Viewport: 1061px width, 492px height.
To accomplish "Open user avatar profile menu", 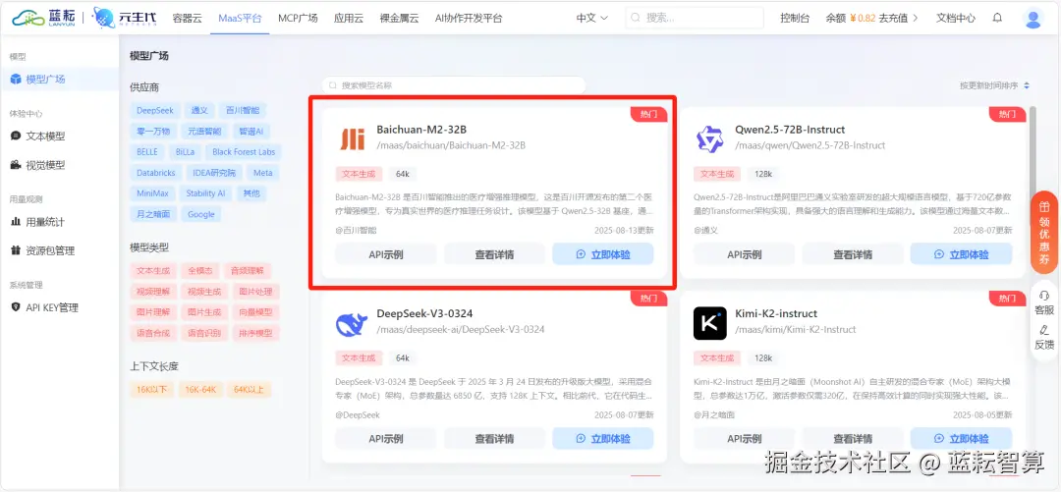I will pos(1033,19).
